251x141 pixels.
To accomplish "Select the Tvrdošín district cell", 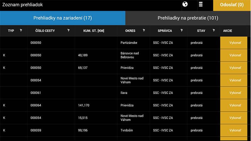I will tap(127, 130).
